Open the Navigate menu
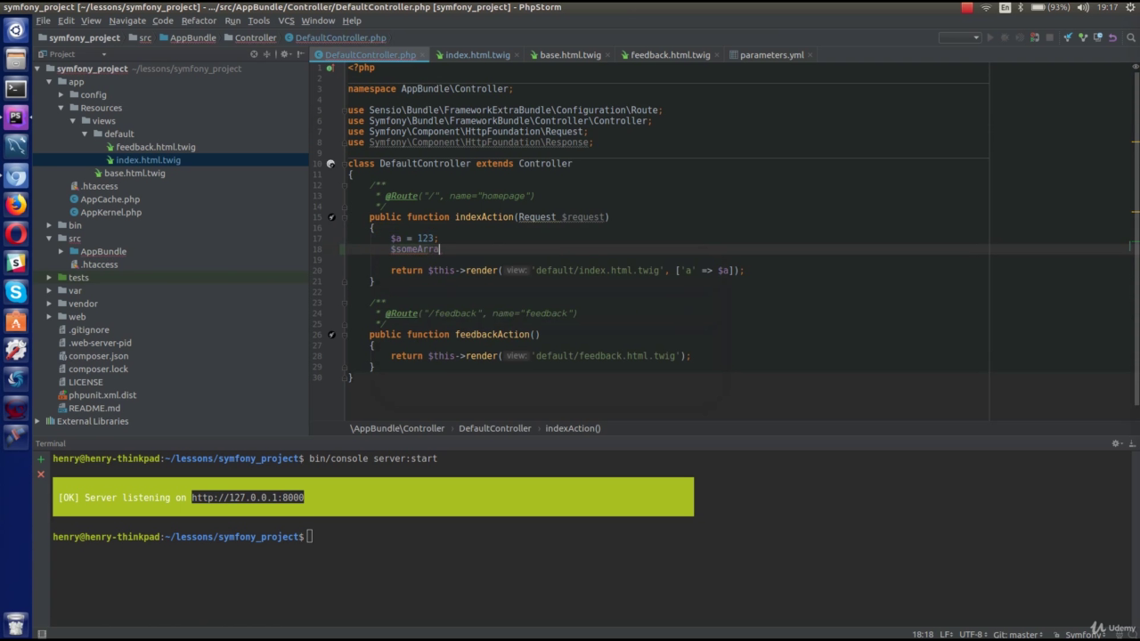Screen dimensions: 1140x641 pyautogui.click(x=127, y=20)
